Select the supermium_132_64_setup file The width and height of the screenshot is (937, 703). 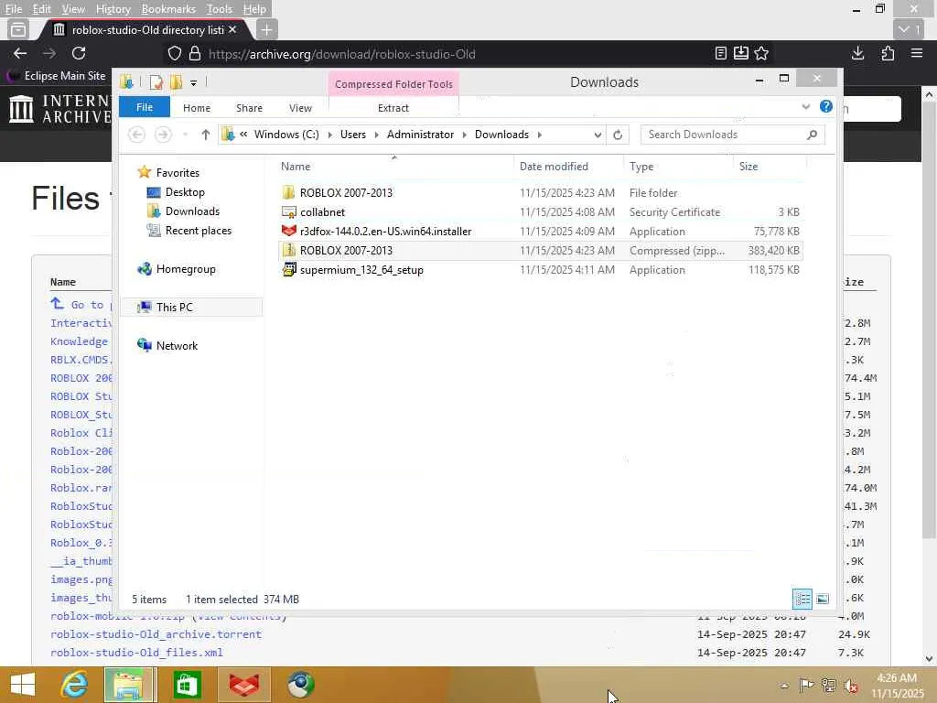(541, 270)
